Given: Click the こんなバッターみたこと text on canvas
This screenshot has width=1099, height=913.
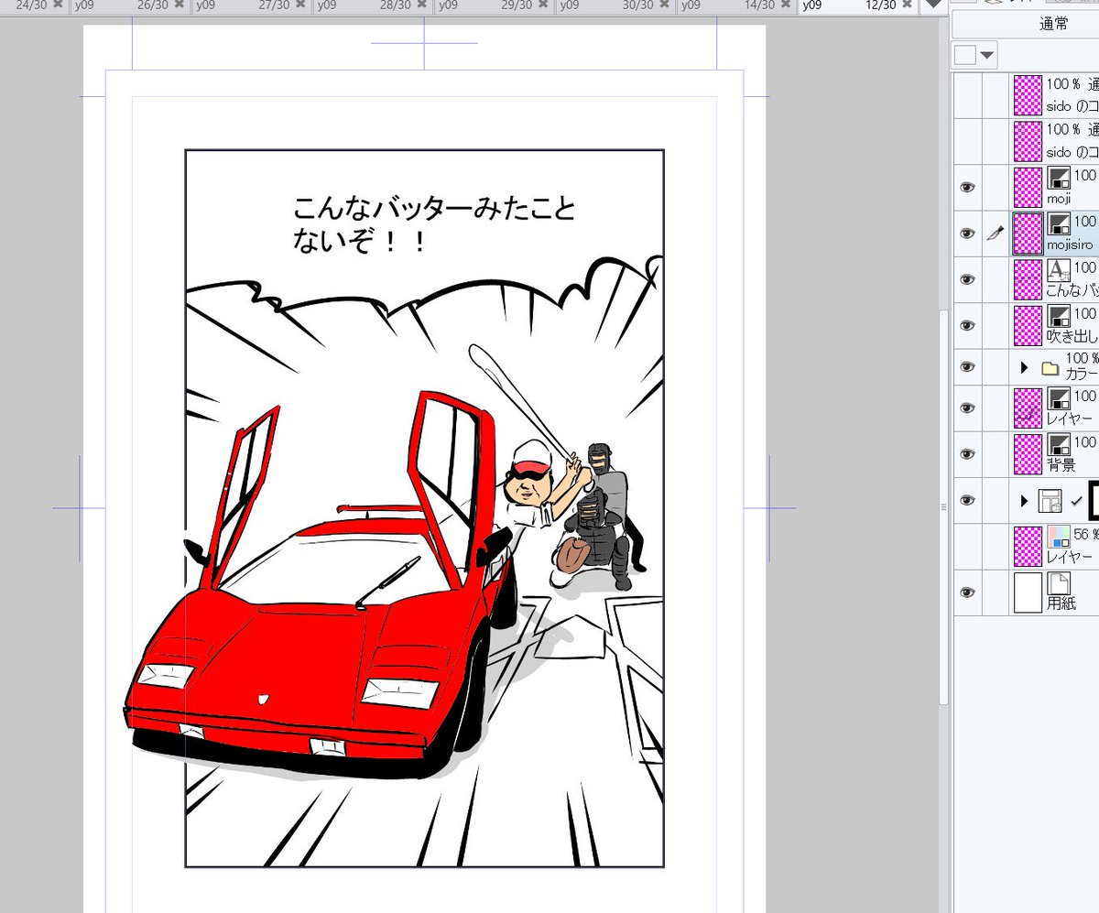Looking at the screenshot, I should pos(435,208).
